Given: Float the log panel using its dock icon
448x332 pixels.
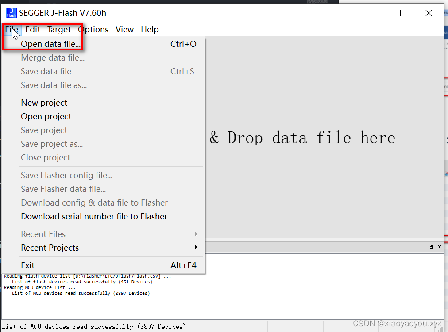Looking at the screenshot, I should tap(432, 247).
